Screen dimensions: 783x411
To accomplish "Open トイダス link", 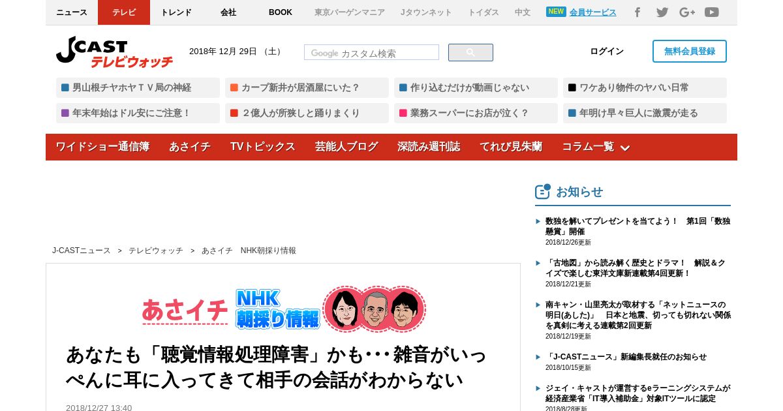I will (x=484, y=12).
